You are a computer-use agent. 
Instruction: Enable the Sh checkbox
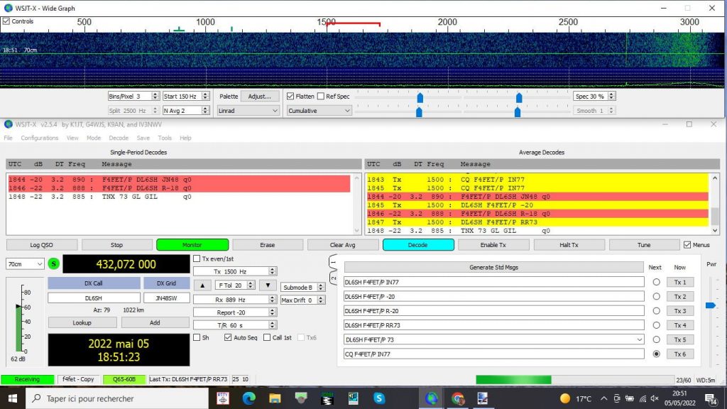point(197,337)
